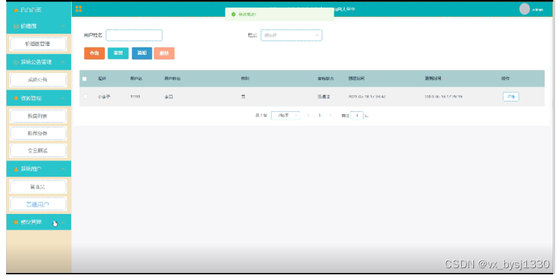This screenshot has width=560, height=277.
Task: Open the items-per-page dropdown in pagination
Action: pos(285,115)
